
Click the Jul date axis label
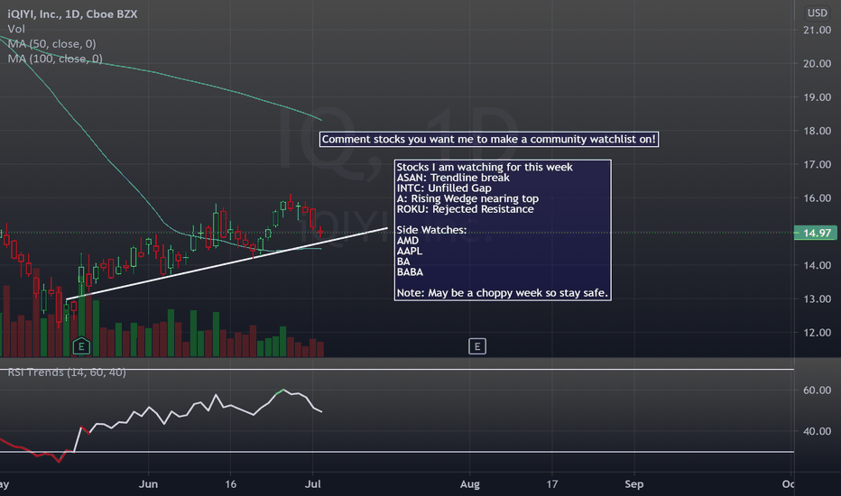click(x=313, y=483)
